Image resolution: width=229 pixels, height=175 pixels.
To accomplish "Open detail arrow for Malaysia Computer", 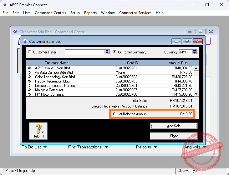I will (x=29, y=90).
